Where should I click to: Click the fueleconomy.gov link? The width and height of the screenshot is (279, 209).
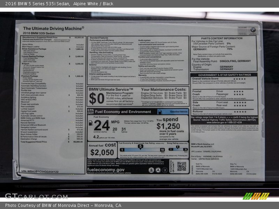[x=106, y=170]
